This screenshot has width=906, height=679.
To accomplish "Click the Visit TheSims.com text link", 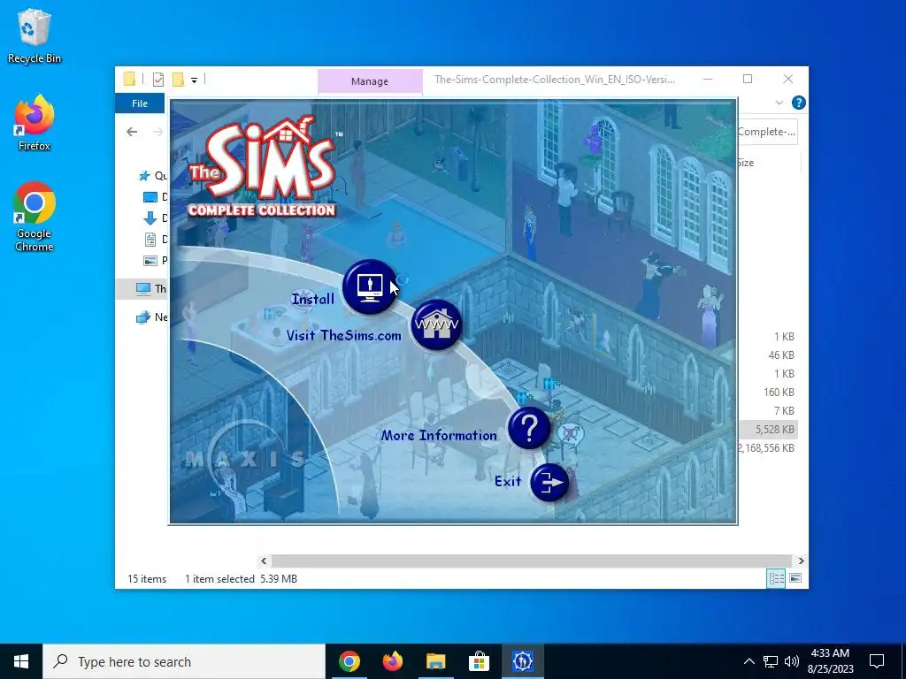I will 344,335.
